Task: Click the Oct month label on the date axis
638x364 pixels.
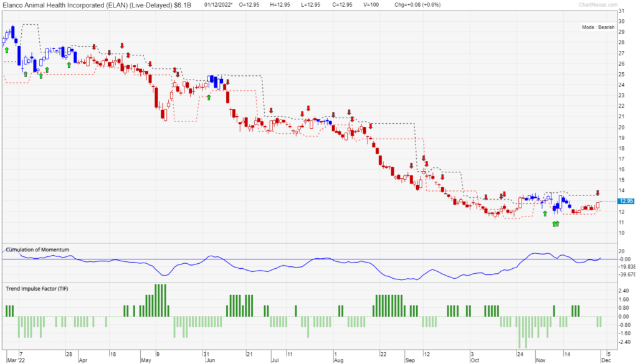Action: tap(475, 360)
